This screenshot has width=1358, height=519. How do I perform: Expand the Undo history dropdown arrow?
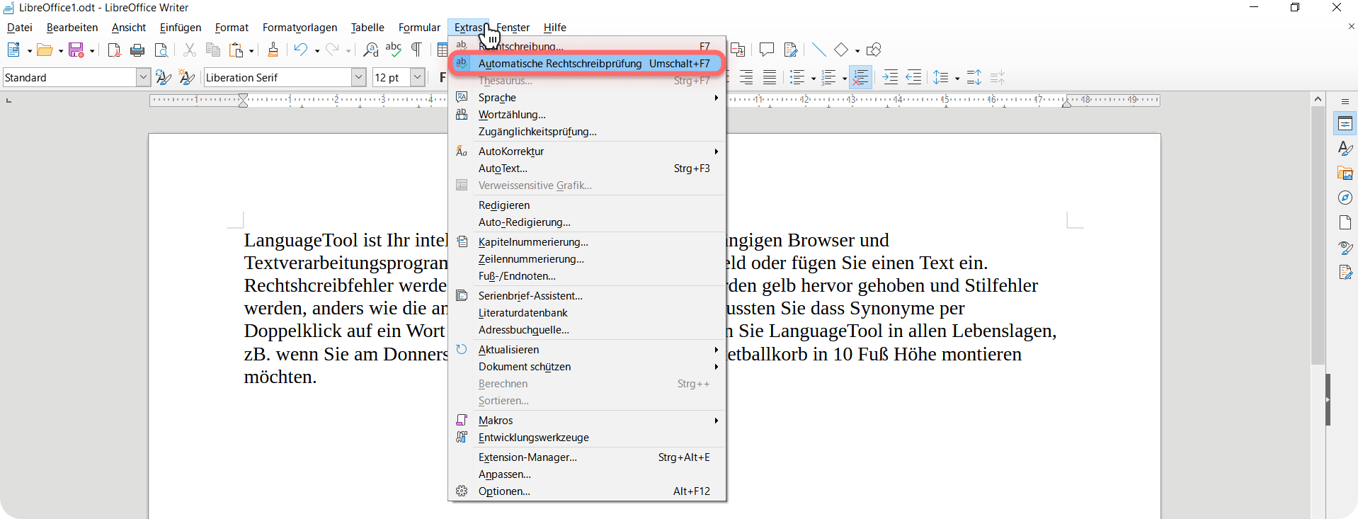click(x=316, y=51)
